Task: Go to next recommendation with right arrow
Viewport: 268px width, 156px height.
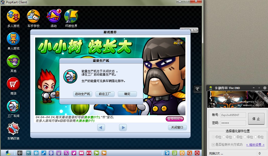Action: [123, 127]
